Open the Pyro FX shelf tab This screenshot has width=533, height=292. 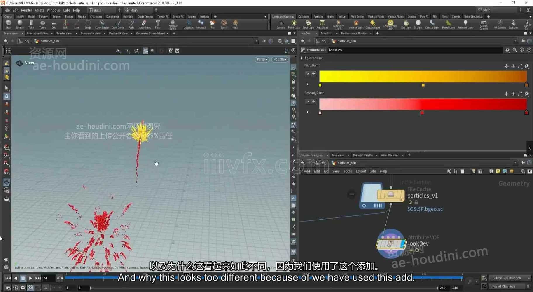(x=424, y=17)
